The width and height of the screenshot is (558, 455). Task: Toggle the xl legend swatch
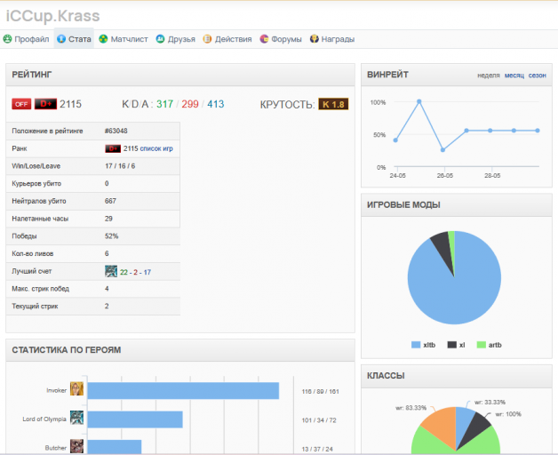(452, 345)
